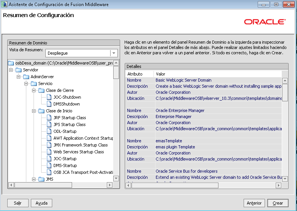Click the Detalles panel scroll down arrow
This screenshot has height=211, width=297.
point(285,179)
